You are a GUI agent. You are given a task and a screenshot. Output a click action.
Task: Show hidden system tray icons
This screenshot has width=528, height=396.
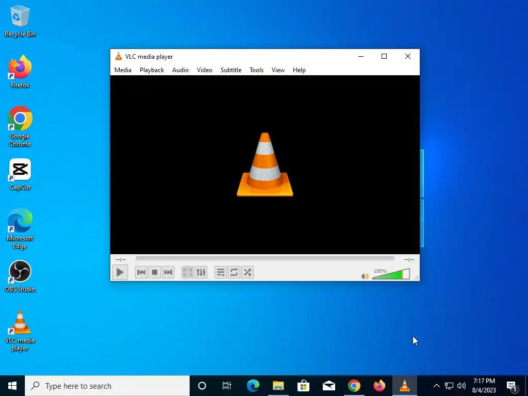point(436,386)
